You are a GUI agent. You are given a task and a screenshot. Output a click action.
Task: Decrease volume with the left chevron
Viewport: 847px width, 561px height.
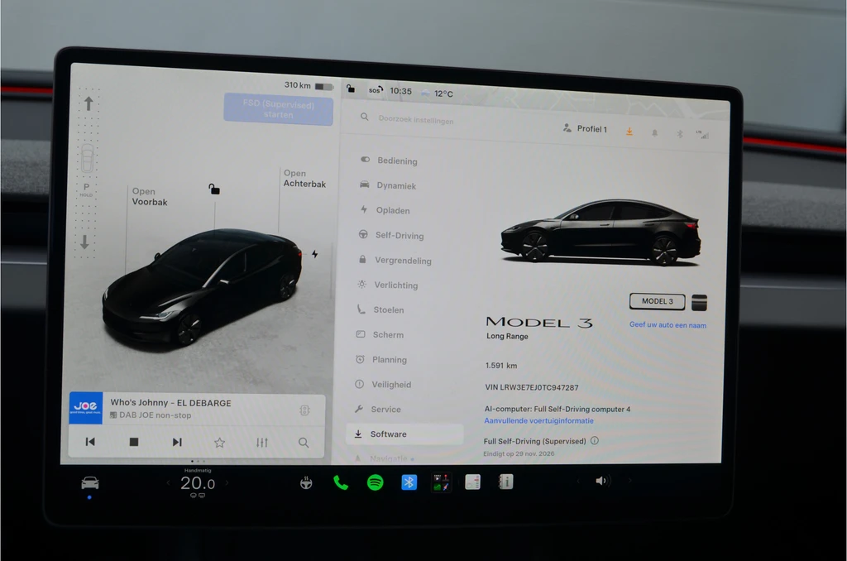[577, 481]
